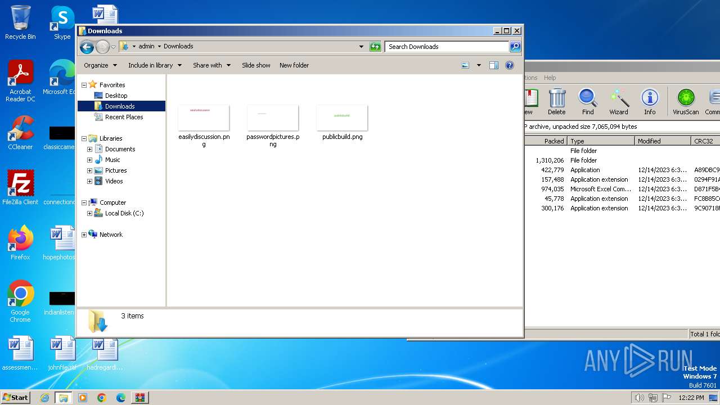
Task: Click the Search Downloads input field
Action: 447,47
